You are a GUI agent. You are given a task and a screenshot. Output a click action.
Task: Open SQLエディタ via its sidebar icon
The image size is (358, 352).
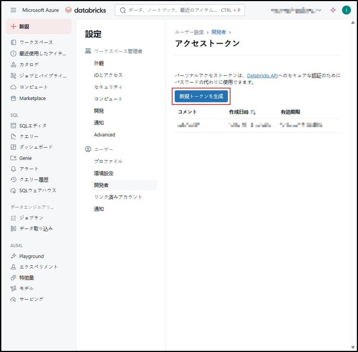click(x=13, y=126)
